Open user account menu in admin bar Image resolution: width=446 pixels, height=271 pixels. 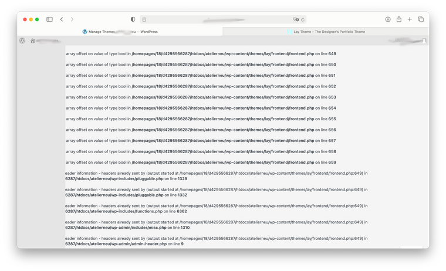[411, 41]
